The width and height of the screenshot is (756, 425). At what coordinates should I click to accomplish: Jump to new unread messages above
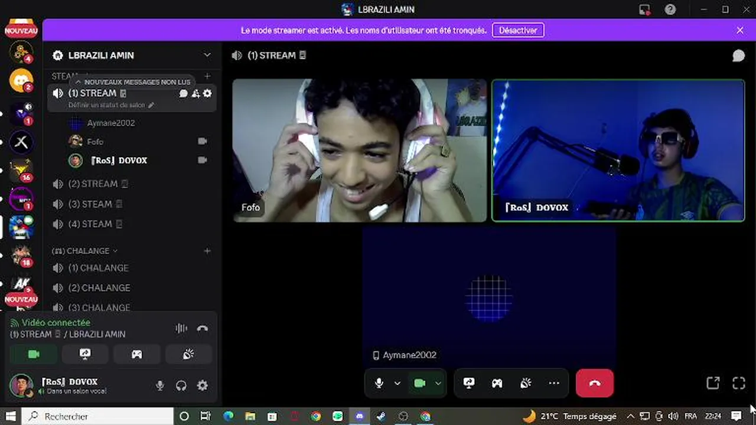tap(132, 82)
